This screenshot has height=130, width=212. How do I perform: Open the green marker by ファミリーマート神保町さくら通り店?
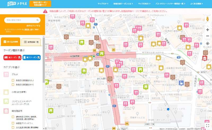click(x=84, y=71)
